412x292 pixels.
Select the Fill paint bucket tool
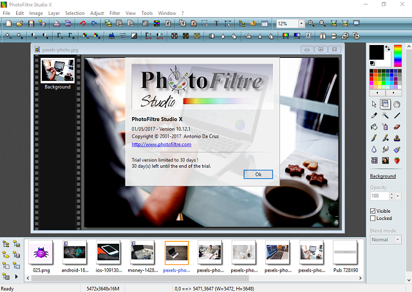tap(374, 127)
